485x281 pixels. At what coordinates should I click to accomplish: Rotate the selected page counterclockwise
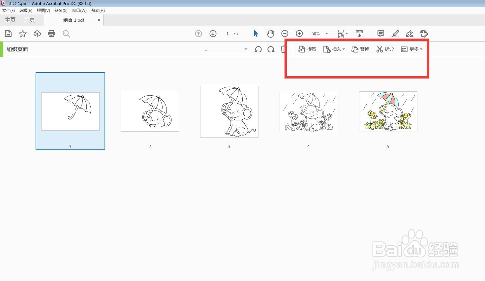click(x=258, y=49)
